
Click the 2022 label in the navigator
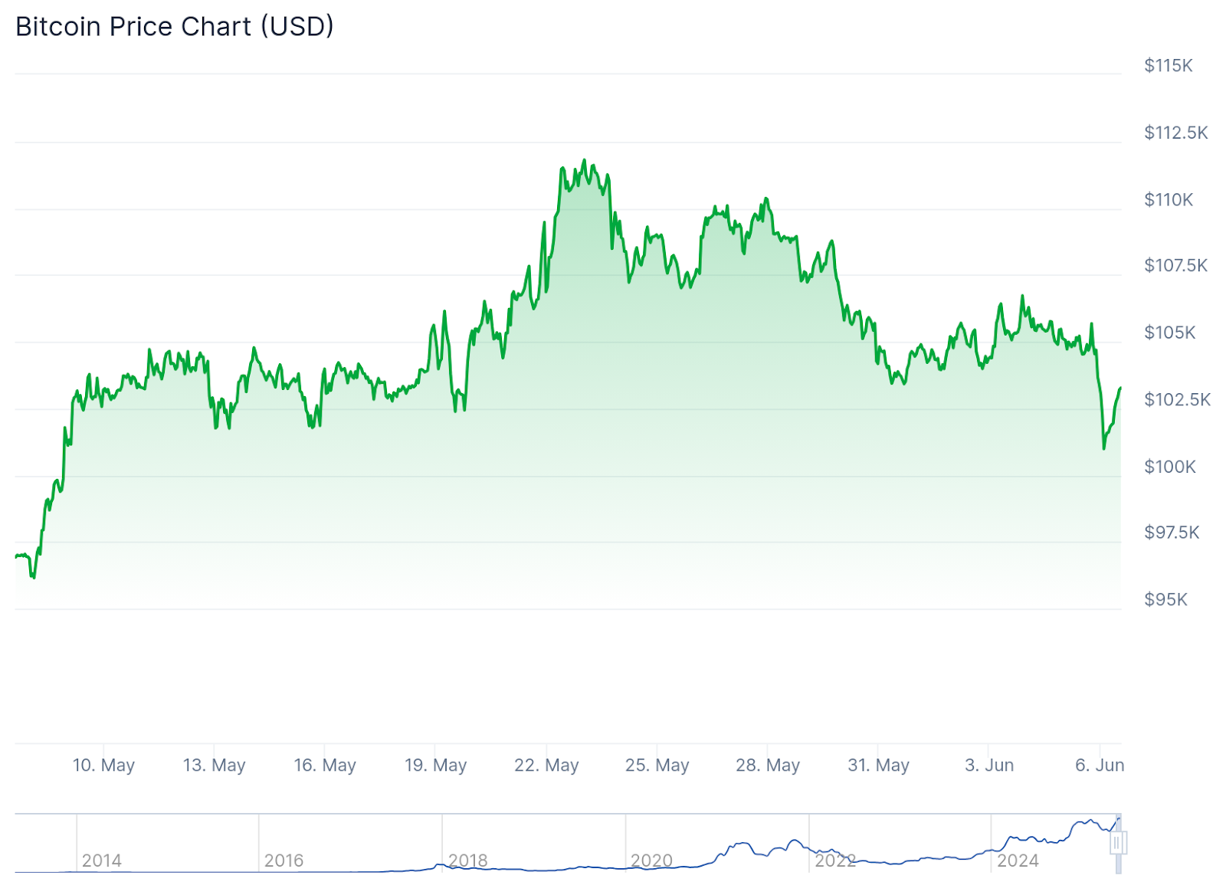click(x=835, y=861)
